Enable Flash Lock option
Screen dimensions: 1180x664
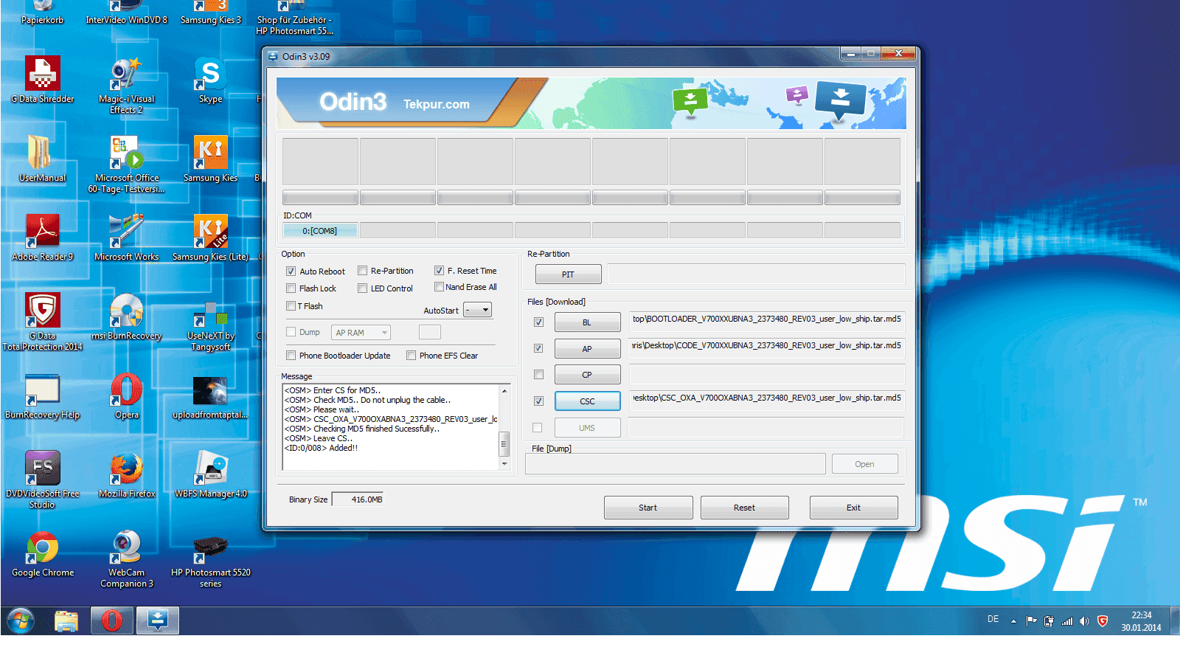[x=291, y=288]
